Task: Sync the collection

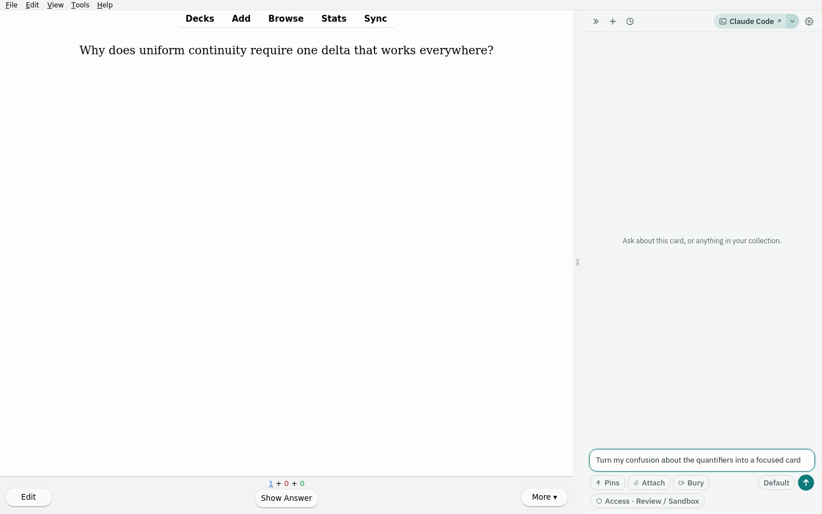Action: [x=376, y=18]
